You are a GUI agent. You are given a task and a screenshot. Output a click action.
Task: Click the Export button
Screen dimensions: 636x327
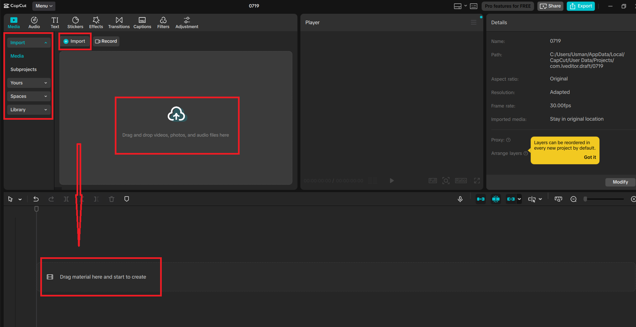coord(580,6)
